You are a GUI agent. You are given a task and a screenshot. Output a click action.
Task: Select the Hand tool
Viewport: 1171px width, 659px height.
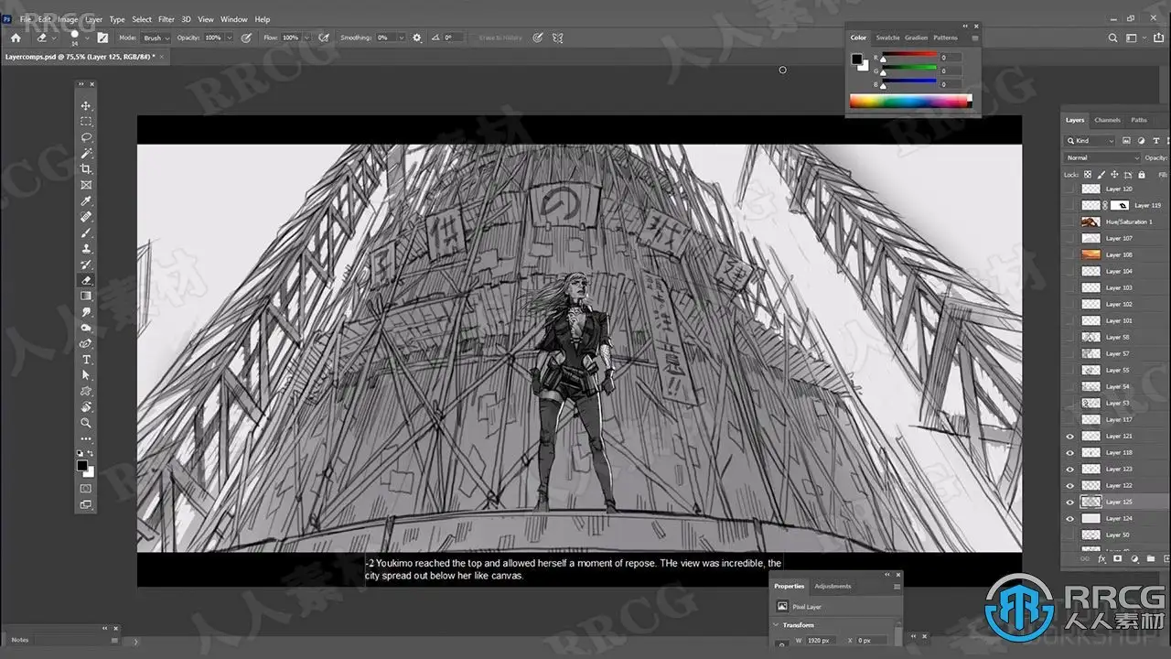coord(86,406)
